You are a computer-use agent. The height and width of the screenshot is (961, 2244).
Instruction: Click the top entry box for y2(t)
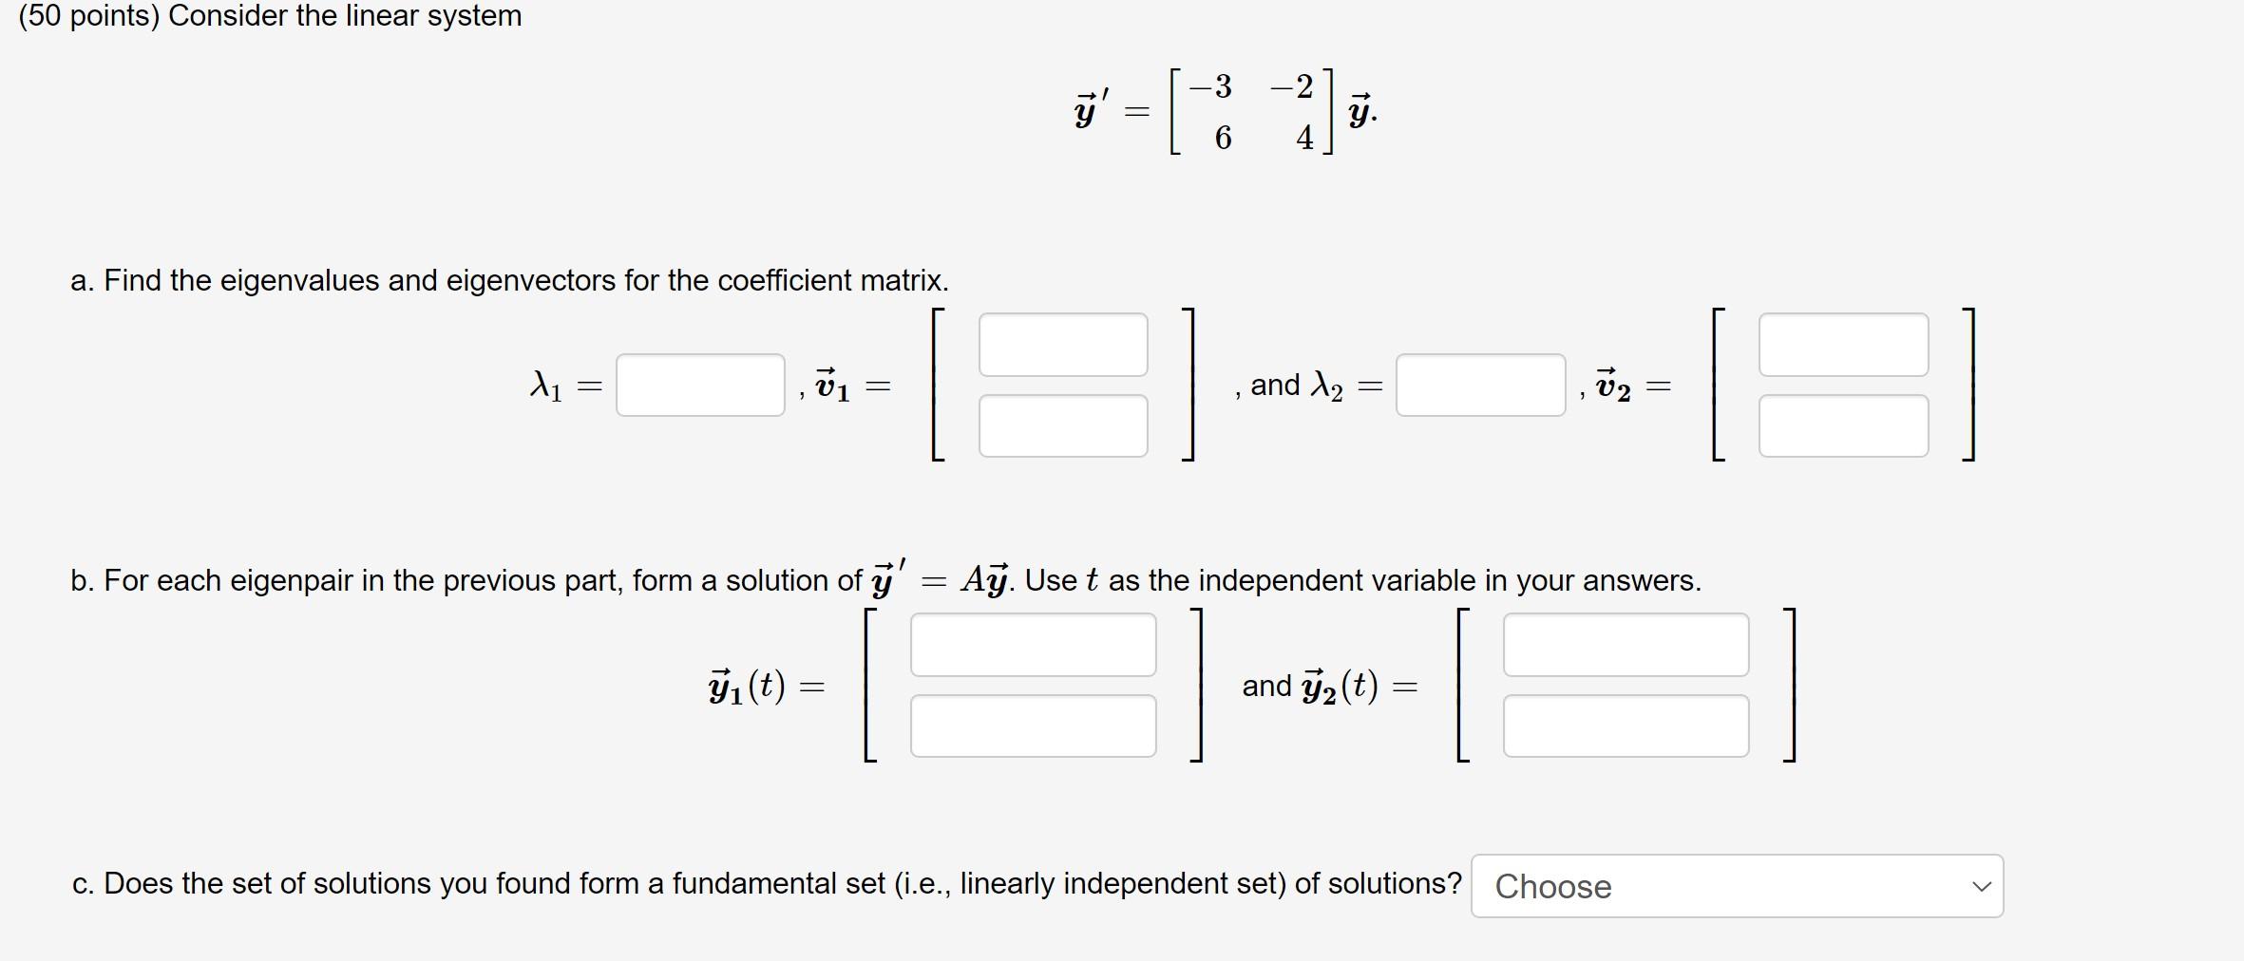point(1625,645)
